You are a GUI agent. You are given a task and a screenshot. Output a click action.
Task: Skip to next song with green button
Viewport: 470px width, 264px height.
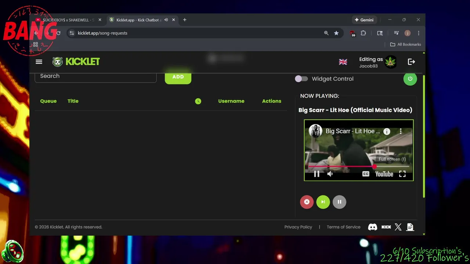pos(323,202)
